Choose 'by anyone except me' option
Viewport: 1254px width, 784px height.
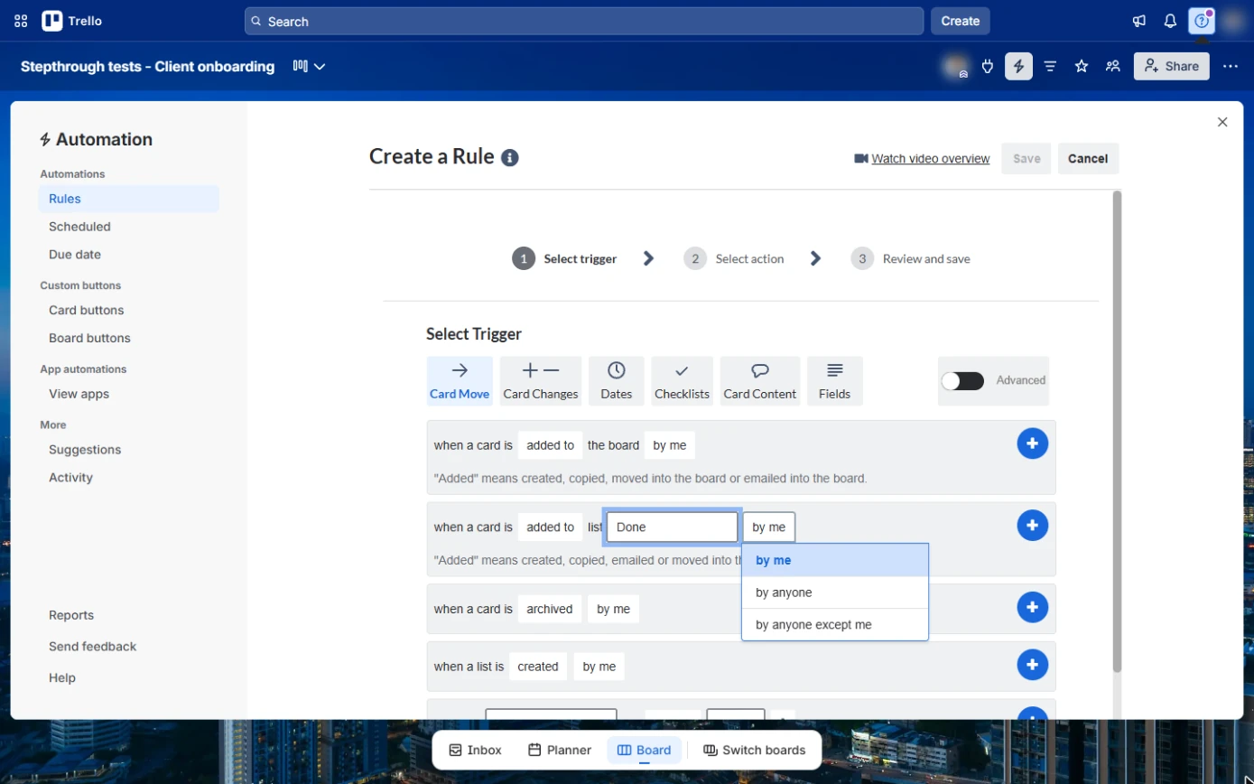click(835, 625)
